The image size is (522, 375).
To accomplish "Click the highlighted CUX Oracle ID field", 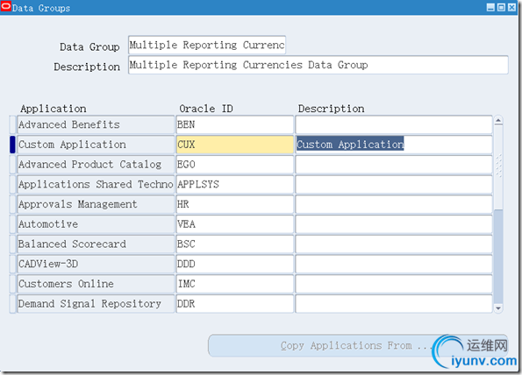I will point(235,145).
